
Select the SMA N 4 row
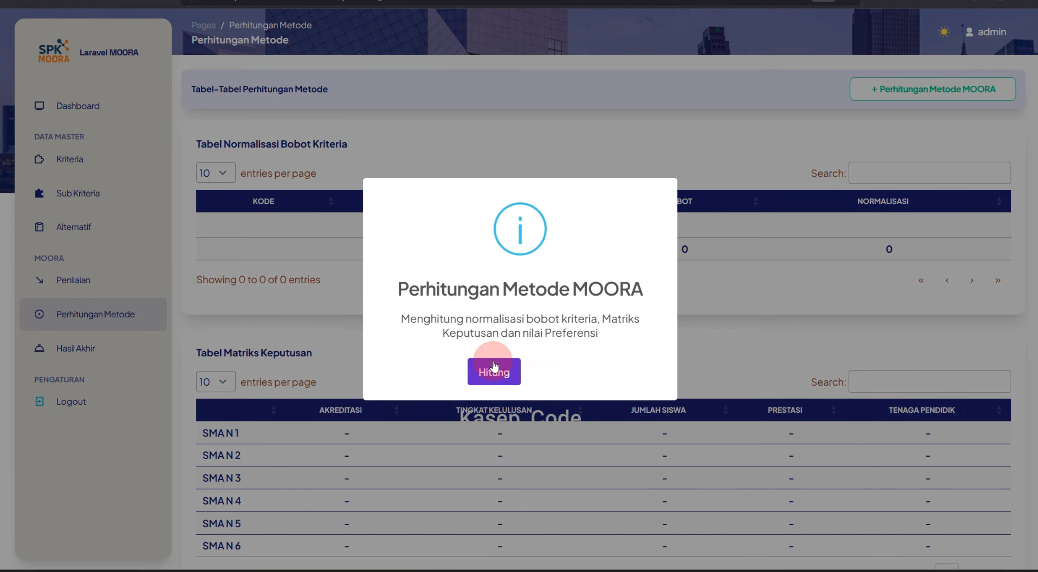pyautogui.click(x=603, y=501)
